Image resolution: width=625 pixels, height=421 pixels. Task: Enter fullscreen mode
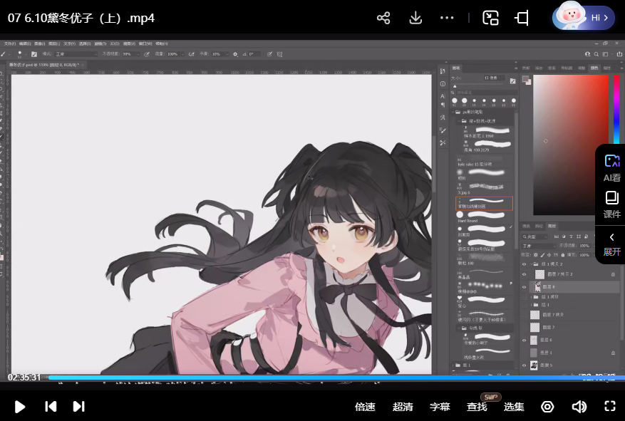pyautogui.click(x=609, y=406)
